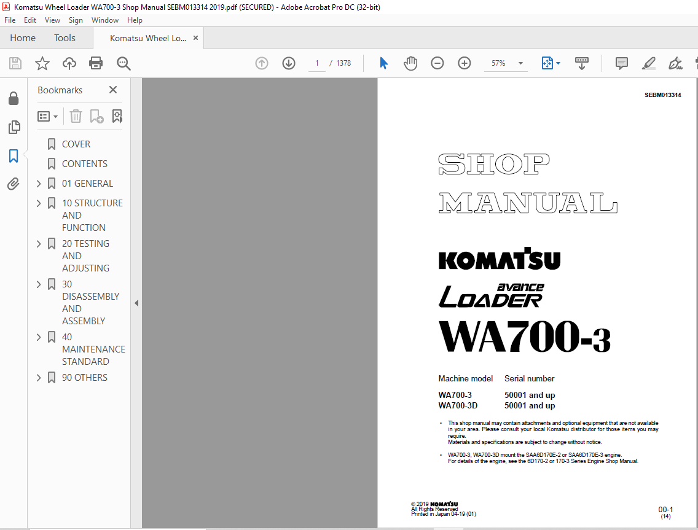Select 01 GENERAL bookmark text

point(88,184)
